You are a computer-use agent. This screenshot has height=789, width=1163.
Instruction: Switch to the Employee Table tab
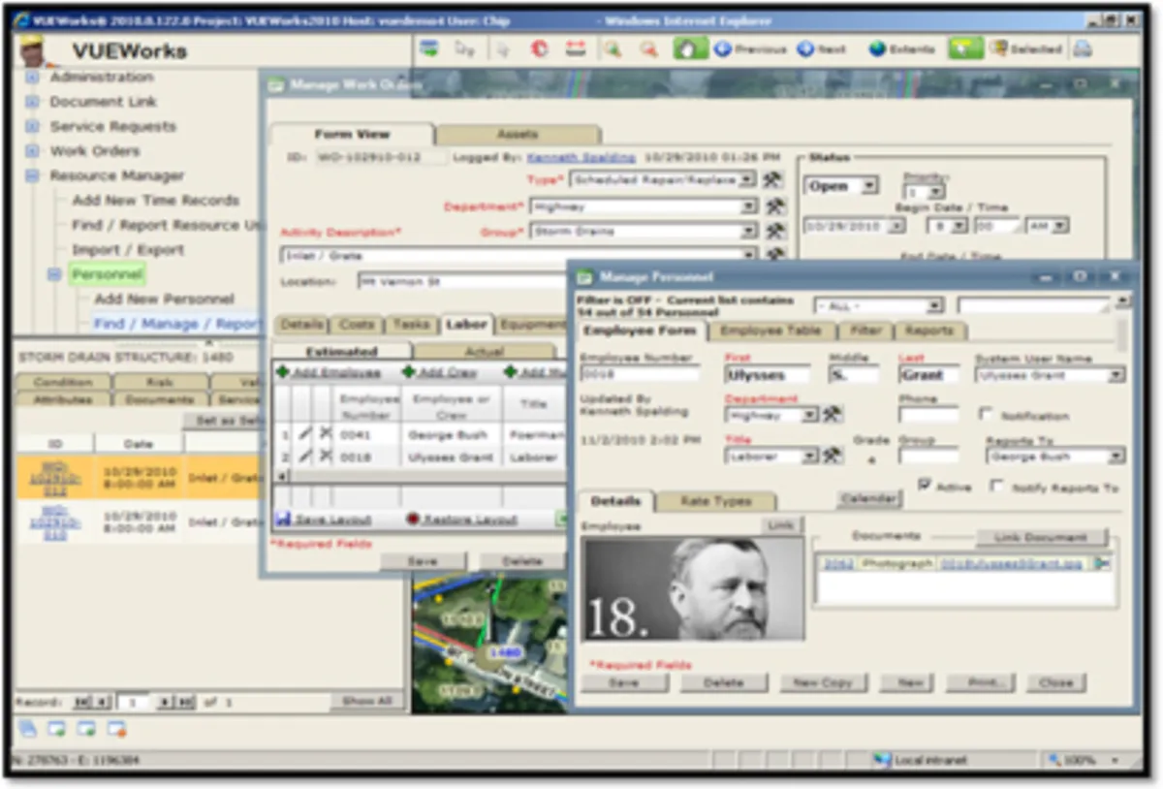click(x=770, y=331)
